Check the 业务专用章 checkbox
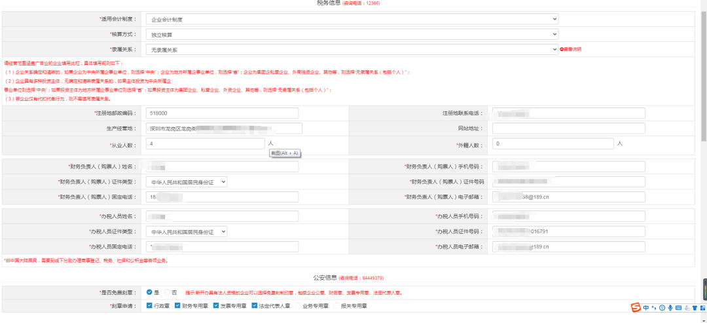Image resolution: width=707 pixels, height=323 pixels. [298, 305]
